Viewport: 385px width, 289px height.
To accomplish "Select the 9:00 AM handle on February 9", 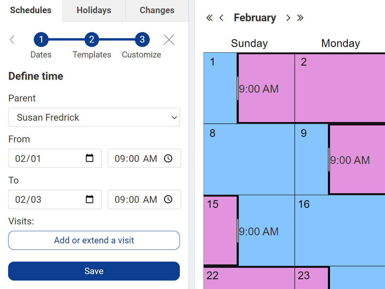I will (x=329, y=160).
